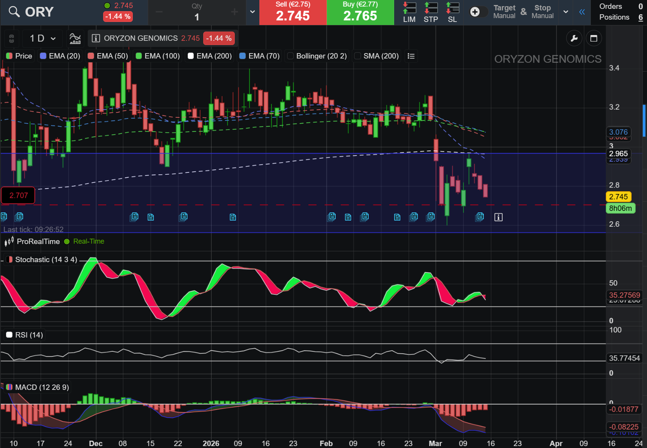
Task: Expand the Target & Stop dropdown arrow
Action: click(566, 12)
